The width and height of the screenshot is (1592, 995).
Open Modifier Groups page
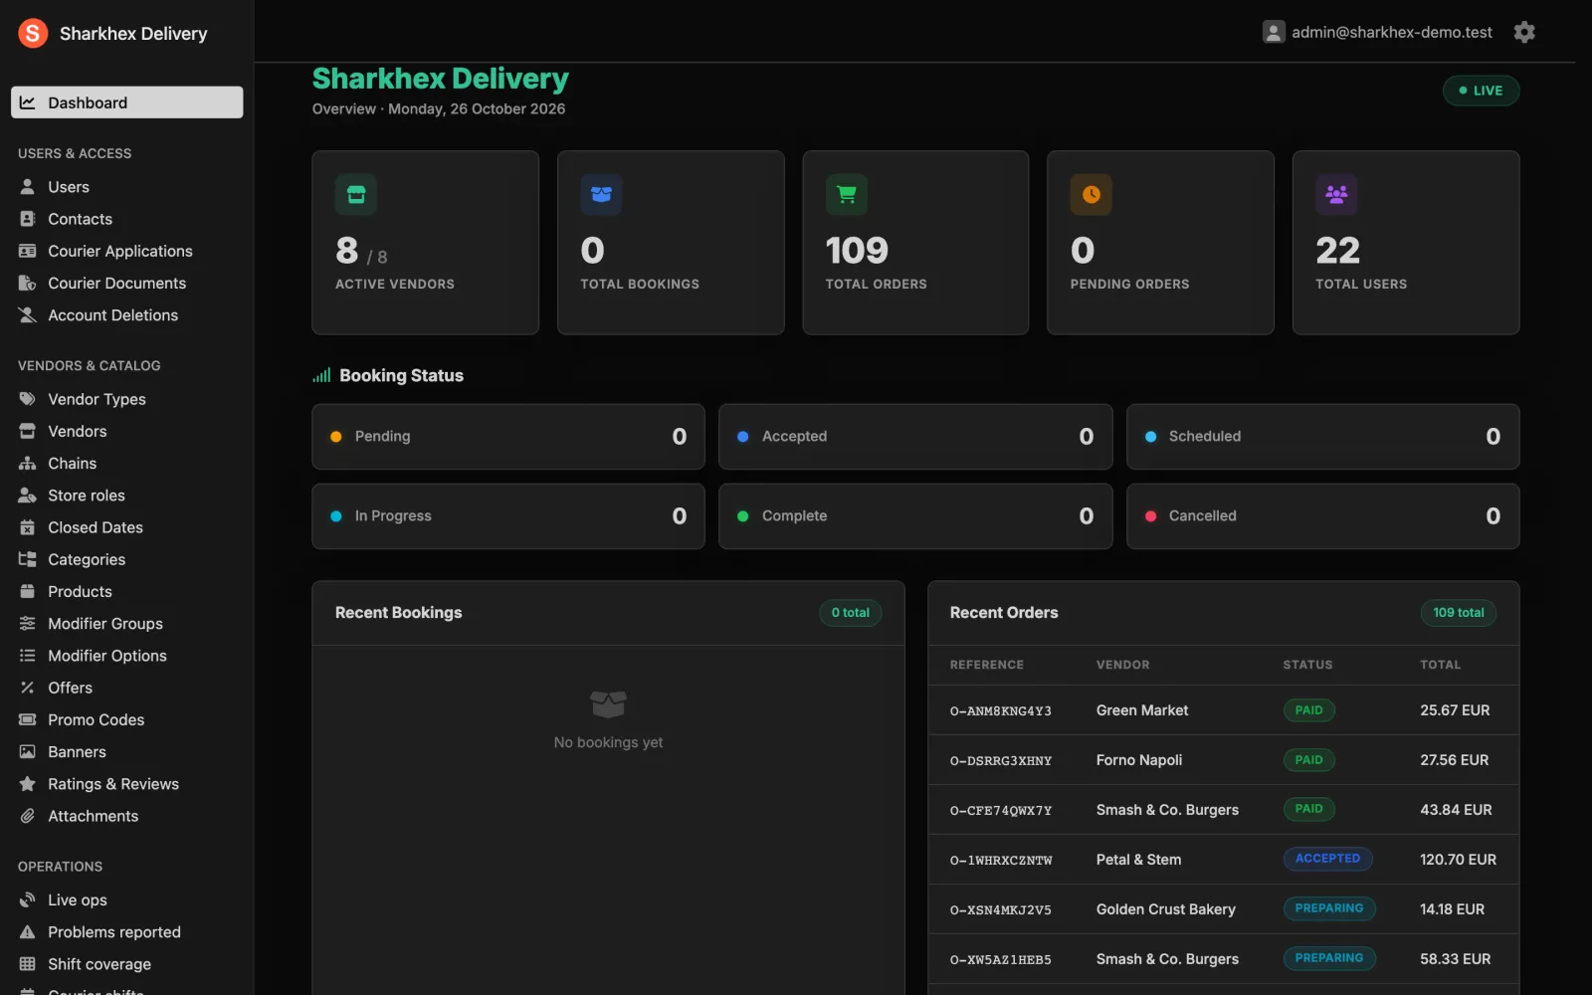[x=105, y=624]
